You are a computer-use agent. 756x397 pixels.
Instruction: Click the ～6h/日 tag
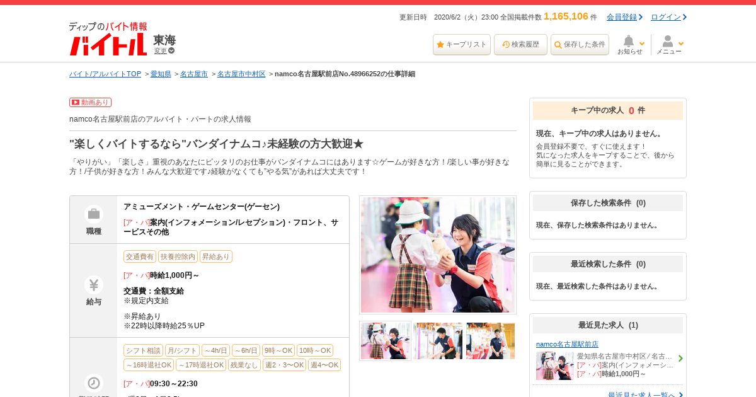click(x=246, y=350)
